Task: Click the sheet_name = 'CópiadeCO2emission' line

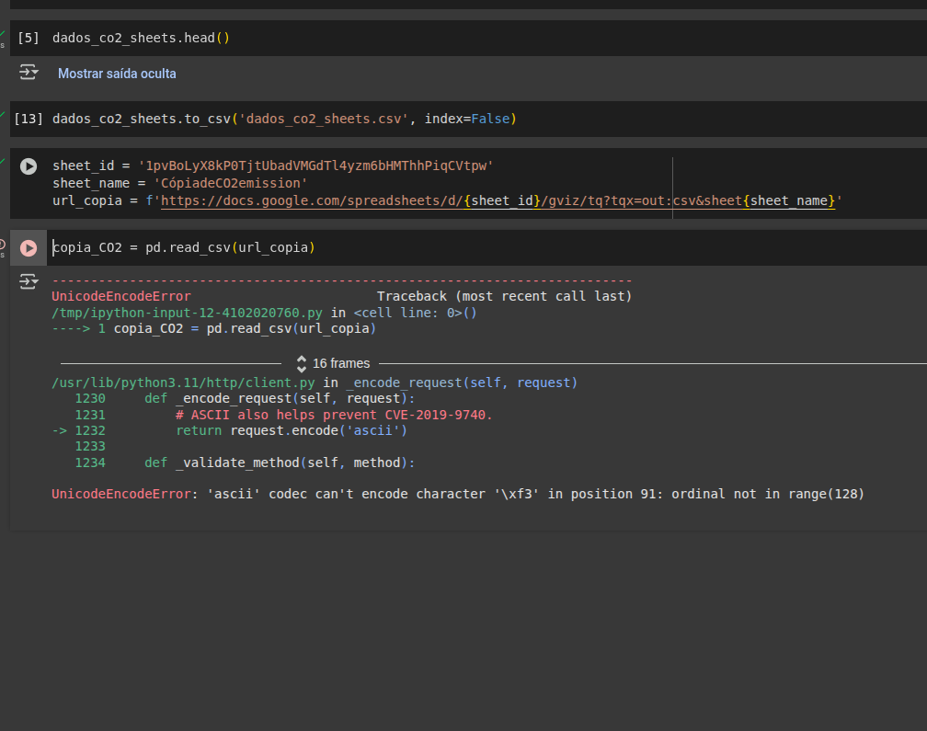Action: 179,183
